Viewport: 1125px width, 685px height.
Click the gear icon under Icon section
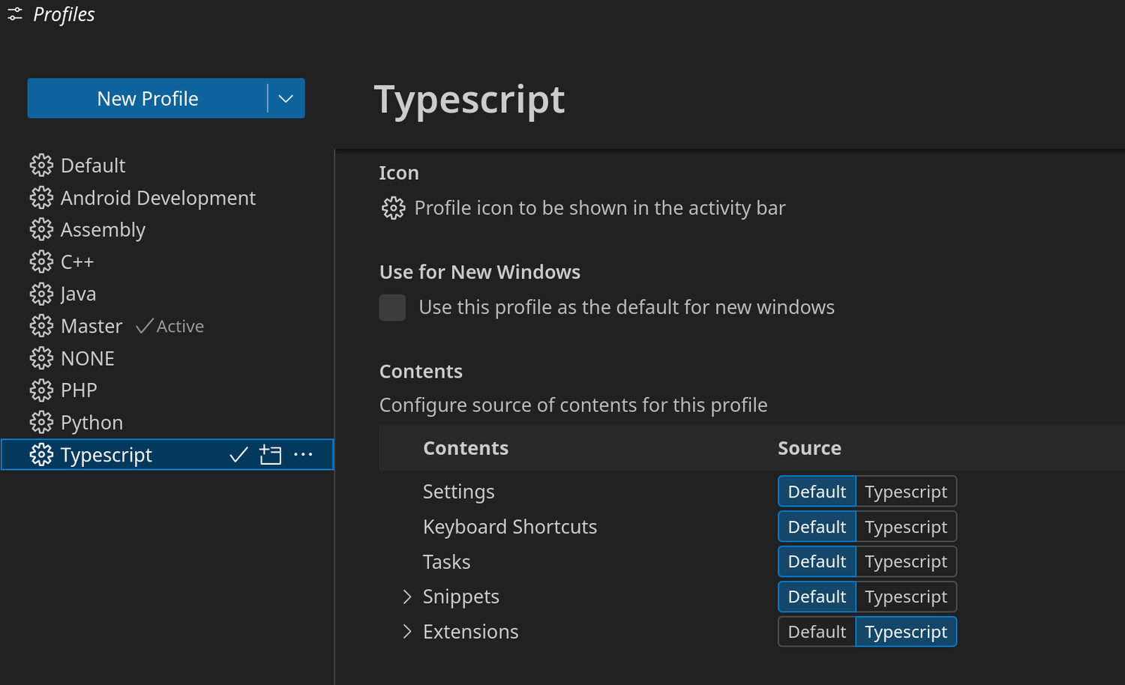(393, 208)
